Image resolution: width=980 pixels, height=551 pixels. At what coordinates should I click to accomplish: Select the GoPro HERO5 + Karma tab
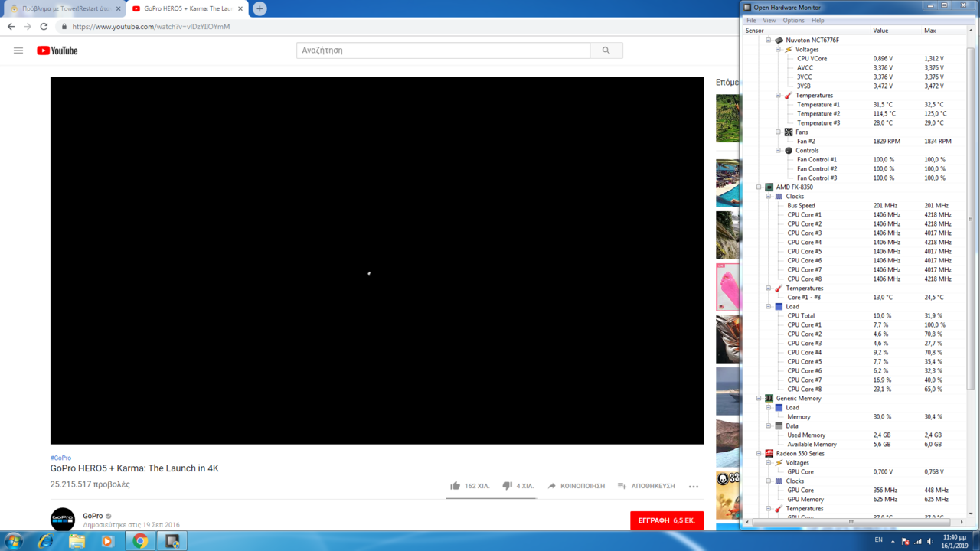point(187,8)
